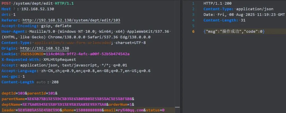Select the response Content-Length value 31
286x113 pixels.
[243, 20]
